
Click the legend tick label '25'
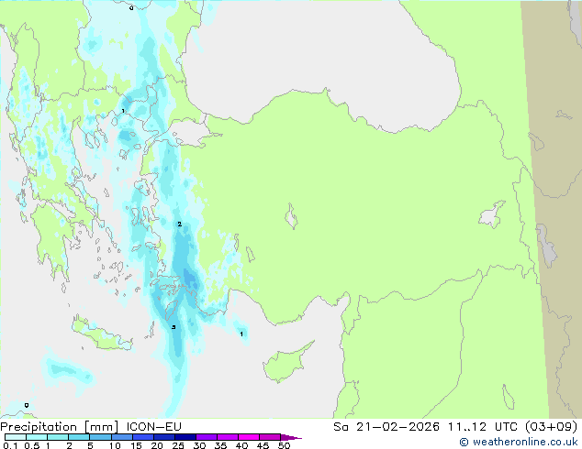point(178,445)
